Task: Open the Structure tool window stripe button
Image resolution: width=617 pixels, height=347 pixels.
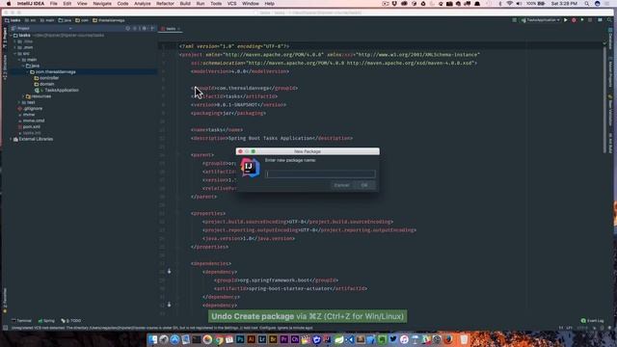Action: (x=5, y=67)
